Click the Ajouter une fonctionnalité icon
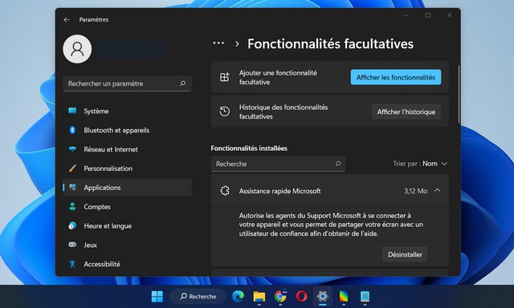Image resolution: width=514 pixels, height=308 pixels. 225,77
